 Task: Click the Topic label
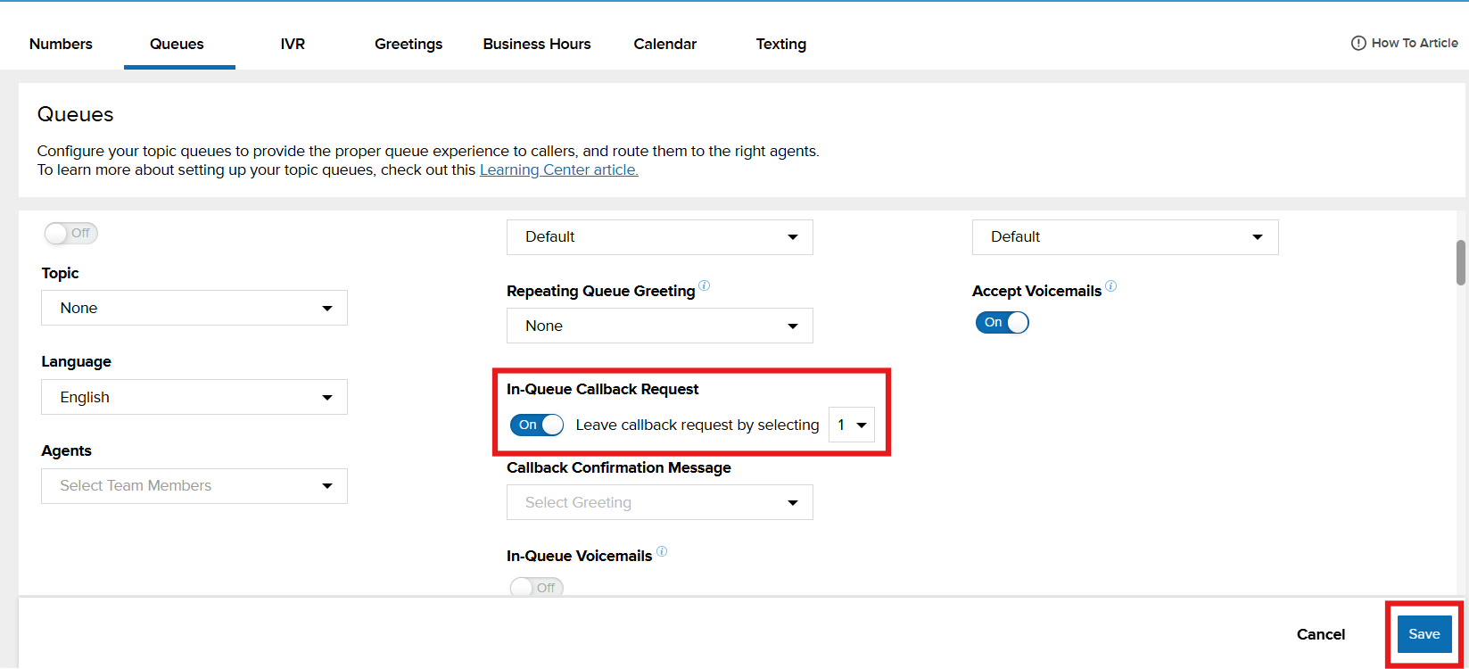(61, 273)
